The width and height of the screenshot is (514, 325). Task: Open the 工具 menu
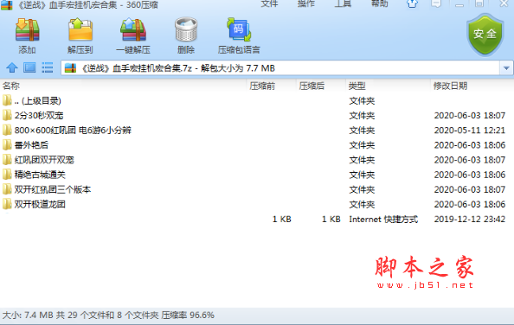pos(343,3)
